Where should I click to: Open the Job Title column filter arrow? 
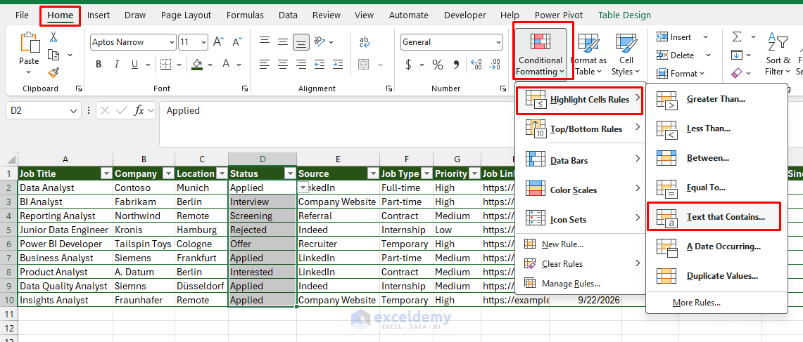tap(106, 174)
